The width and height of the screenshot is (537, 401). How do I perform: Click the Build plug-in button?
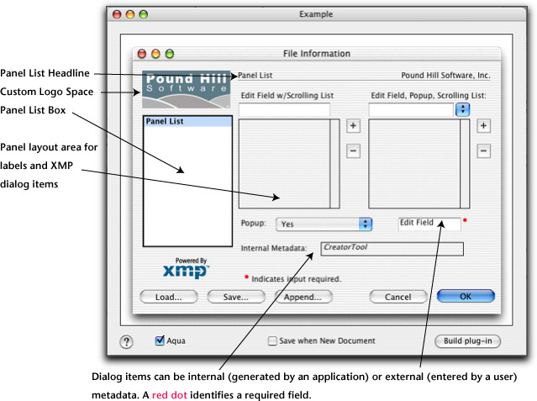472,341
